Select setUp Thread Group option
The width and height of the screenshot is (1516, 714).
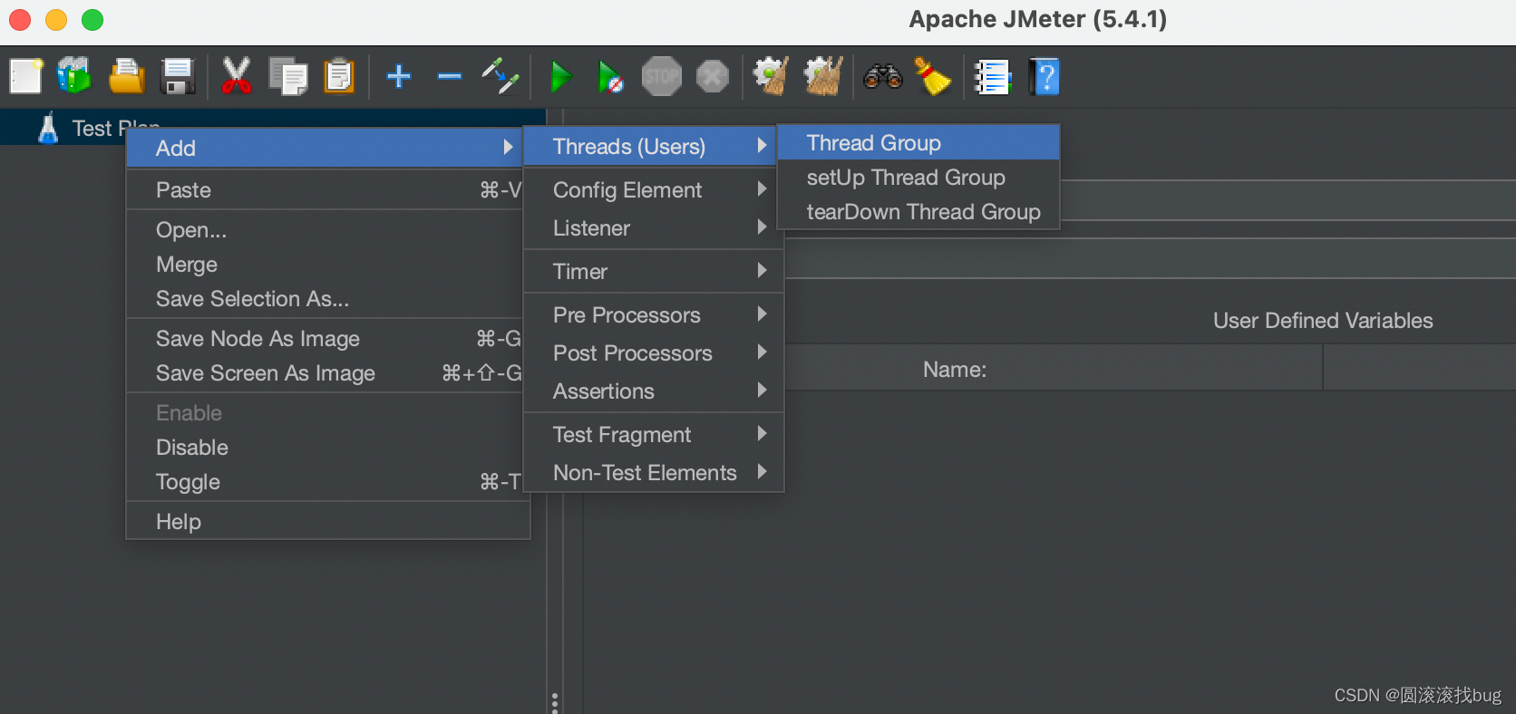[918, 177]
